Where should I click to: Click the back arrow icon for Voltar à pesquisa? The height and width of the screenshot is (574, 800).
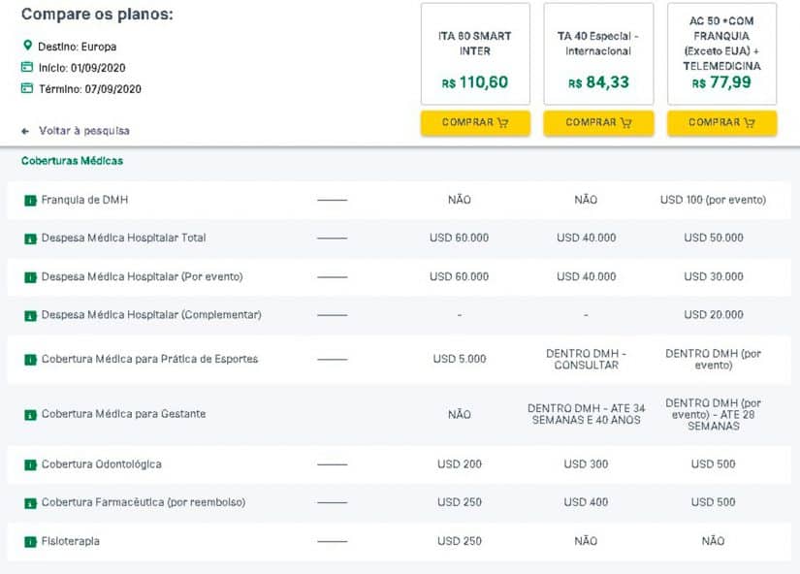(25, 132)
